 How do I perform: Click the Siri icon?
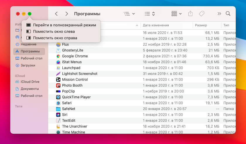58,115
